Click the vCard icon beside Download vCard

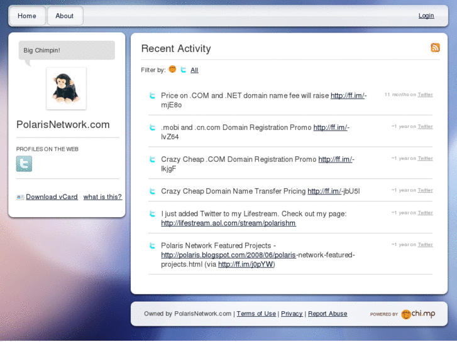(20, 197)
